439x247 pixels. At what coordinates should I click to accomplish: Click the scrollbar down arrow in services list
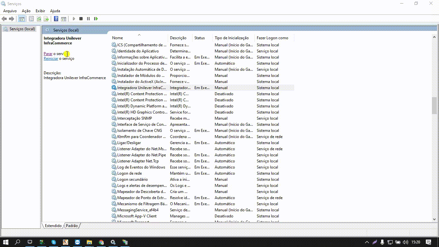[x=435, y=219]
